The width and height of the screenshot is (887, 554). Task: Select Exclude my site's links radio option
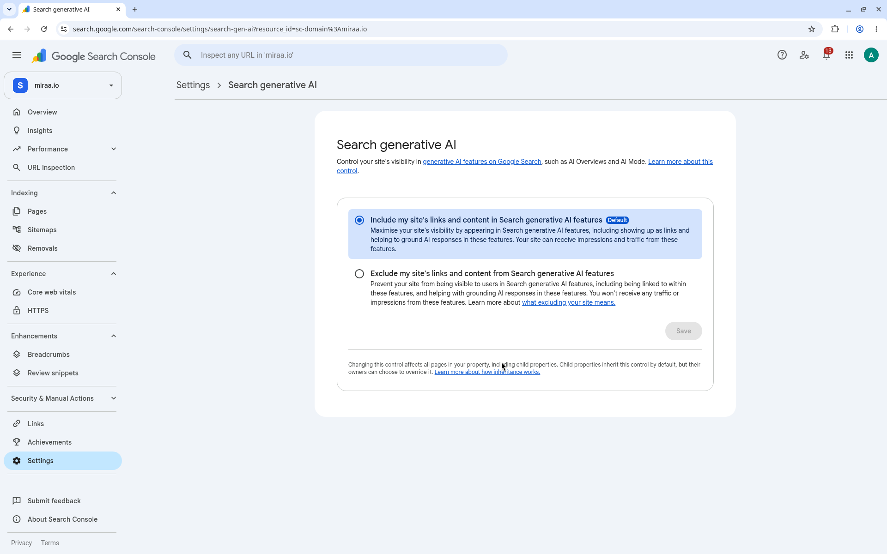[359, 274]
